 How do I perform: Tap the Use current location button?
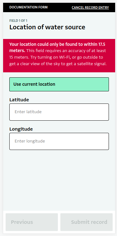pos(59,84)
